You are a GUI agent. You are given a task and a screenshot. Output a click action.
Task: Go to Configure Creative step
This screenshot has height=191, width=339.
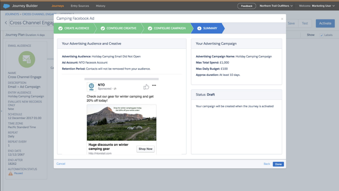coord(119,28)
